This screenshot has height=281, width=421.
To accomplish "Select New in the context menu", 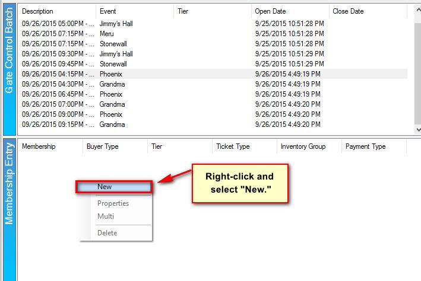I will pyautogui.click(x=114, y=187).
